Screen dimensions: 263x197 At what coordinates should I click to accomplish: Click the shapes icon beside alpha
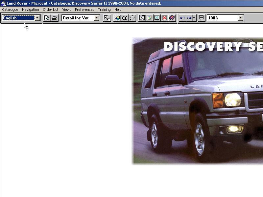pos(117,18)
